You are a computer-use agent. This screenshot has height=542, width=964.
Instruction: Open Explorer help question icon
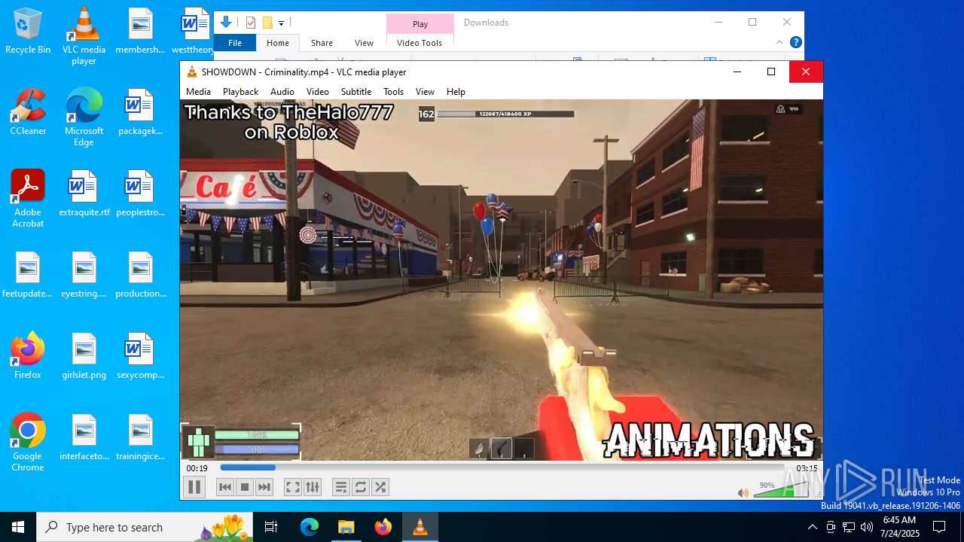795,43
